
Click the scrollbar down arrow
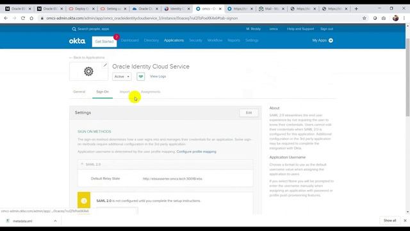tap(407, 212)
